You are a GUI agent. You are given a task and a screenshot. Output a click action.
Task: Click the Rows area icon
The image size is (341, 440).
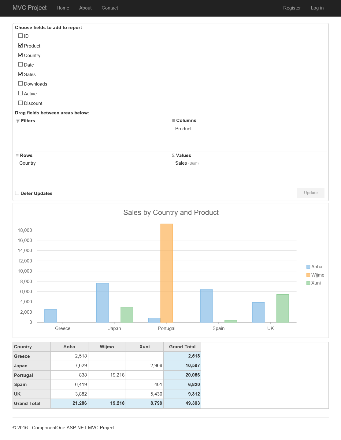pyautogui.click(x=17, y=155)
